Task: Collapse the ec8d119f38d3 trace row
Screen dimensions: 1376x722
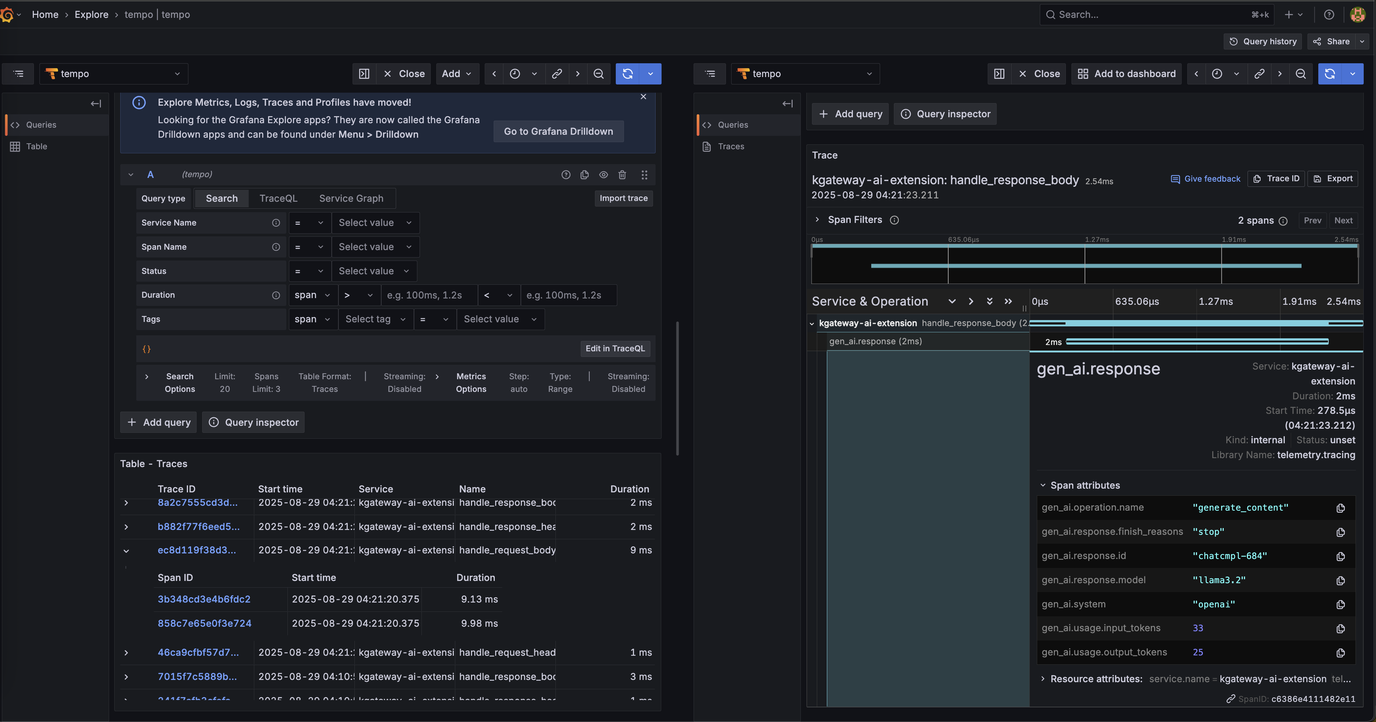Action: click(x=126, y=550)
